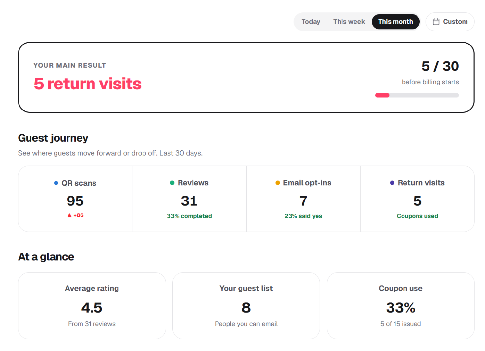Click the 5 return visits headline
Viewport: 485px width, 351px height.
(88, 84)
